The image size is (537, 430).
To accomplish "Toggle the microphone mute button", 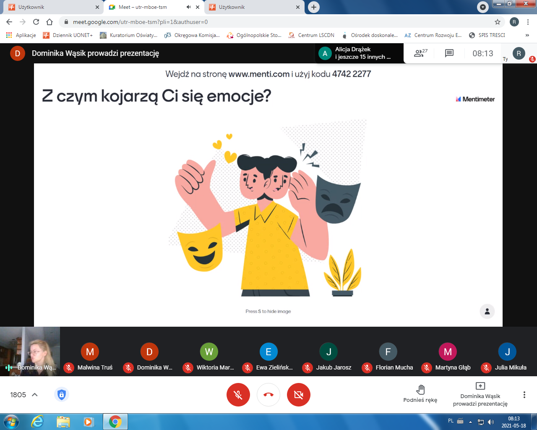I will tap(238, 395).
